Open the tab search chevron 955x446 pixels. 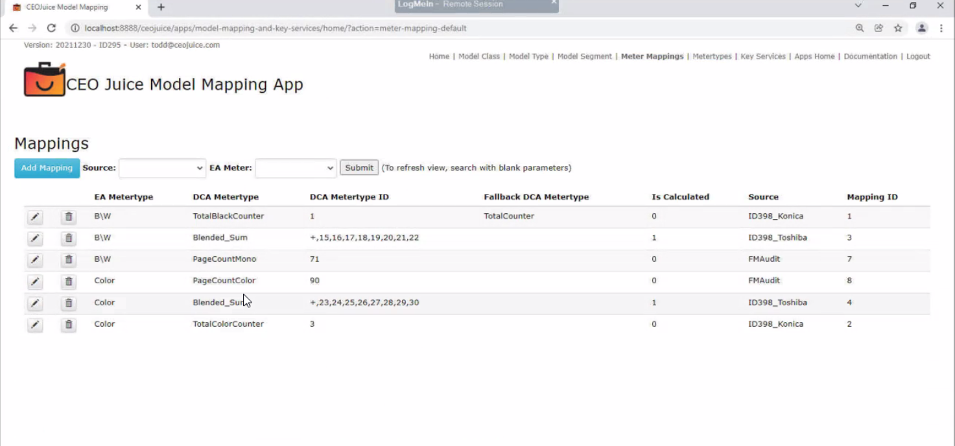point(858,6)
